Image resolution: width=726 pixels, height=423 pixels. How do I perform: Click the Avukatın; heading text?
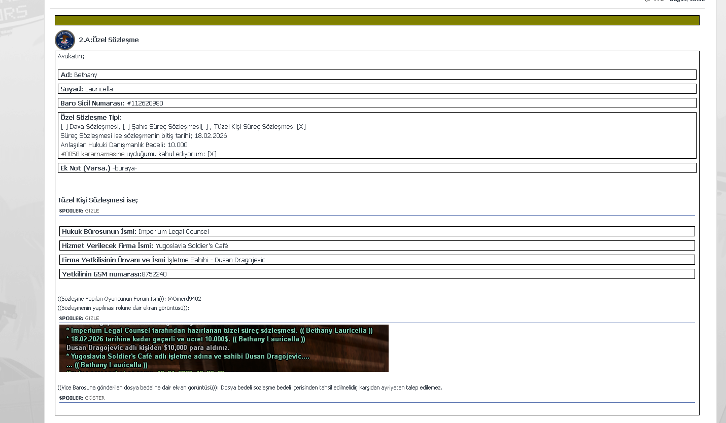(x=71, y=56)
